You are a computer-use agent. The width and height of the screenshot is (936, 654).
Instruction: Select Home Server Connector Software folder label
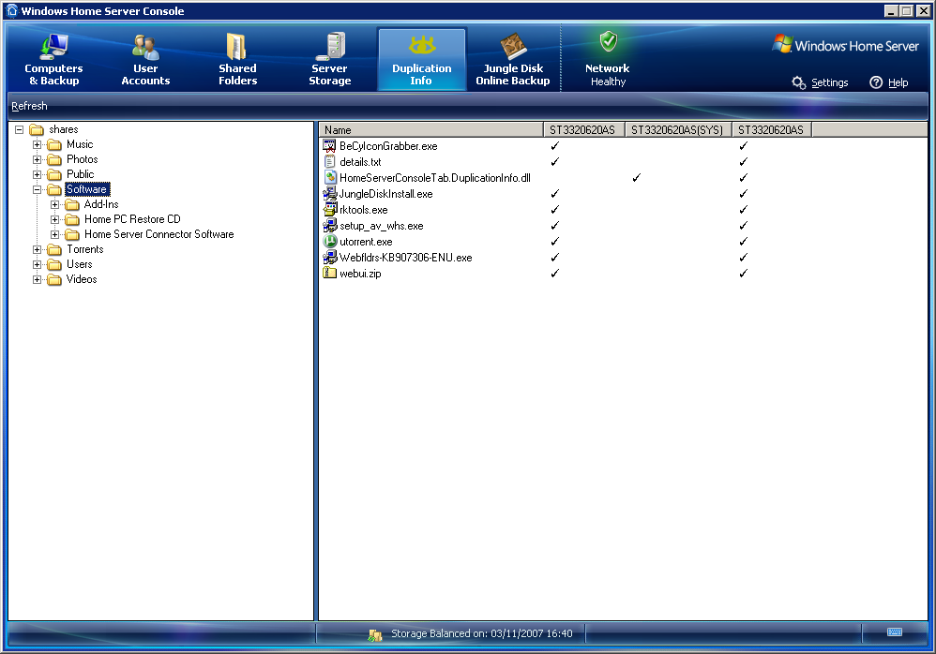159,234
